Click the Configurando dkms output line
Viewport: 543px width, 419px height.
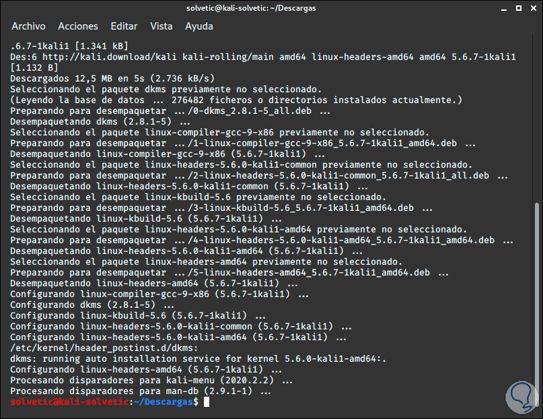pyautogui.click(x=87, y=304)
